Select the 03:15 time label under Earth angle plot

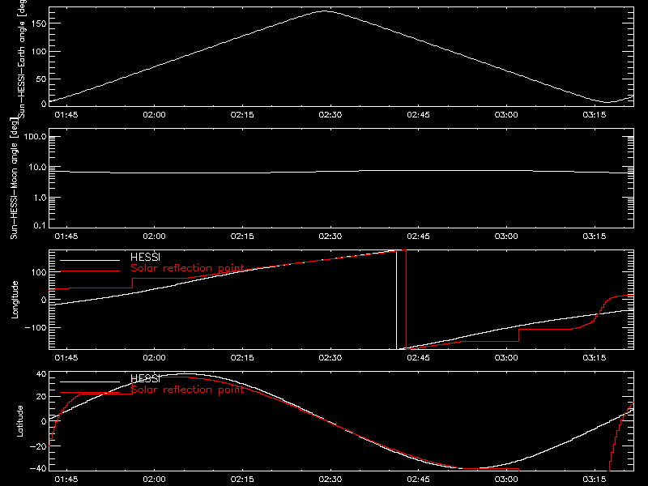pos(595,115)
